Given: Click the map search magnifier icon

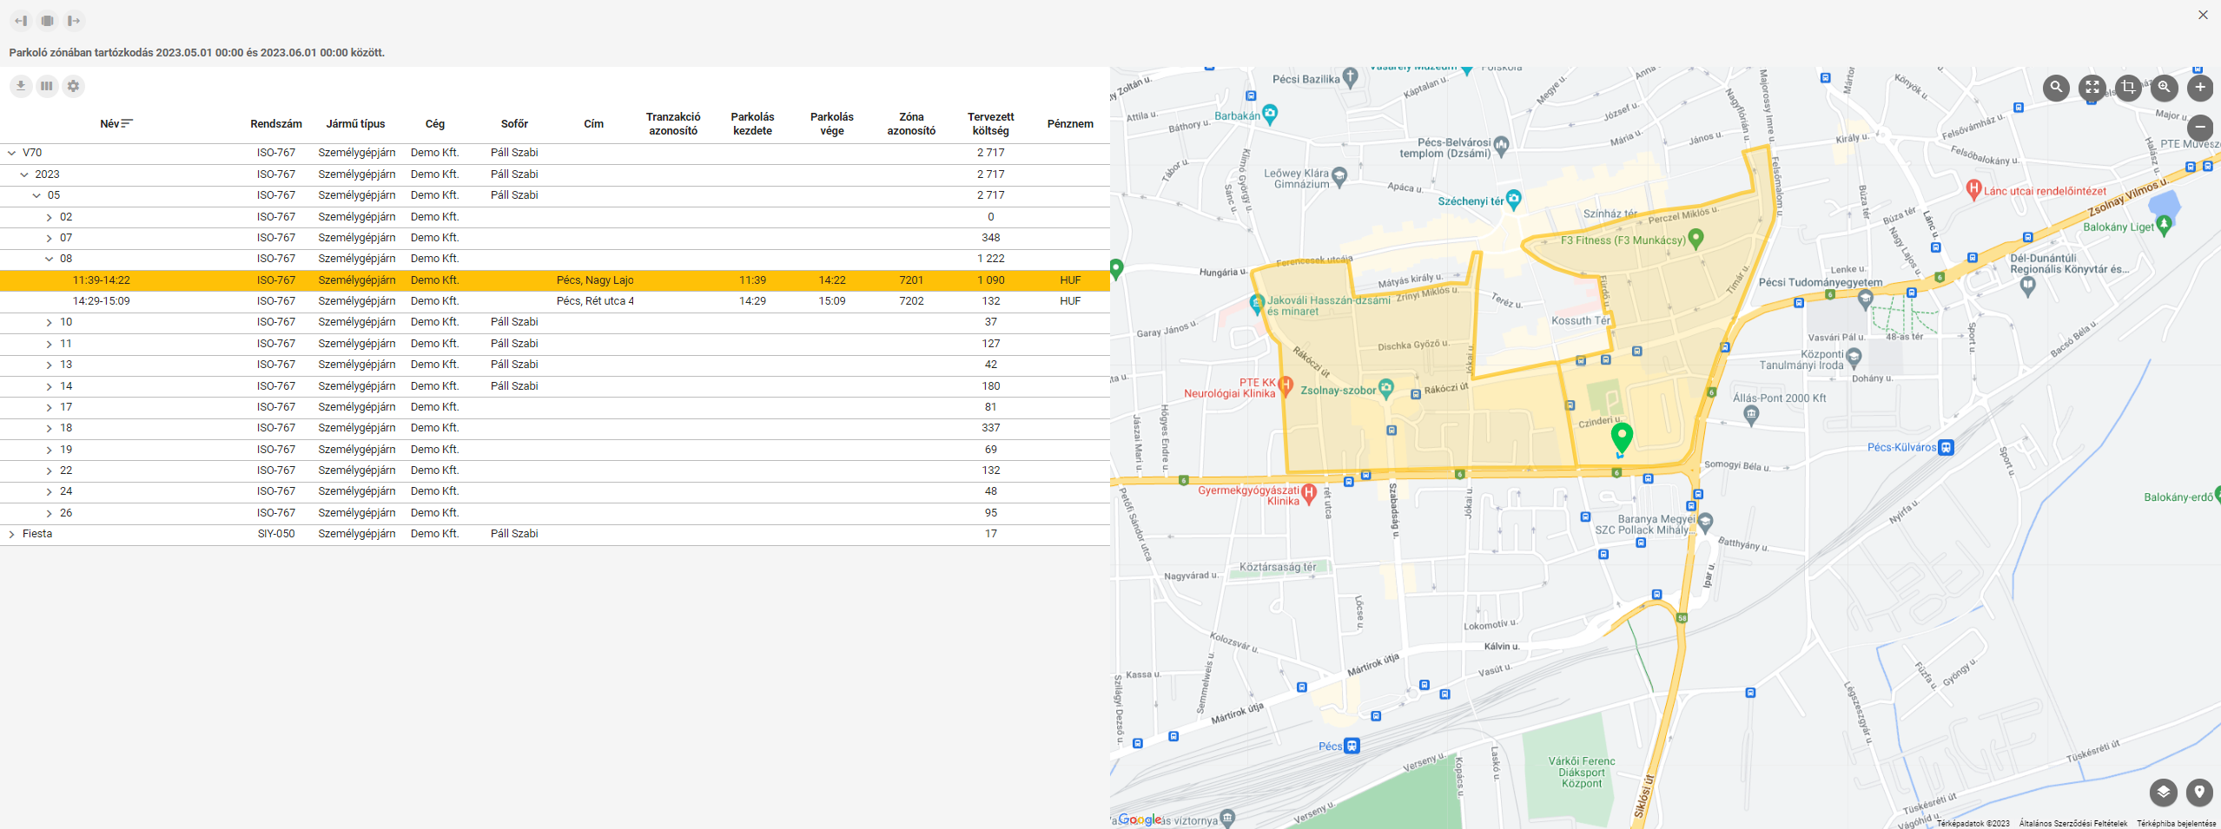Looking at the screenshot, I should coord(2055,87).
